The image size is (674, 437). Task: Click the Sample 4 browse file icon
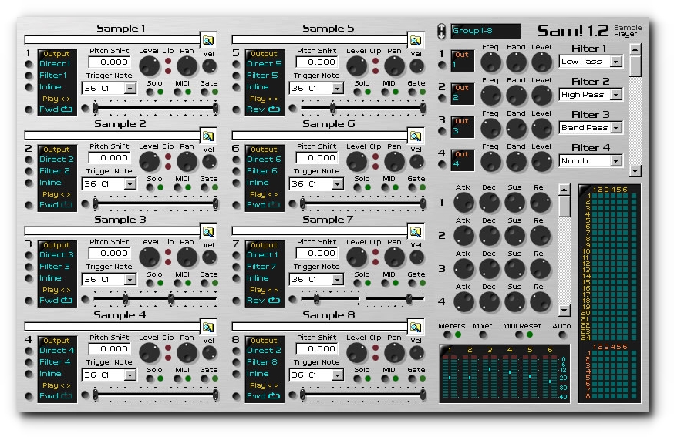pyautogui.click(x=208, y=327)
